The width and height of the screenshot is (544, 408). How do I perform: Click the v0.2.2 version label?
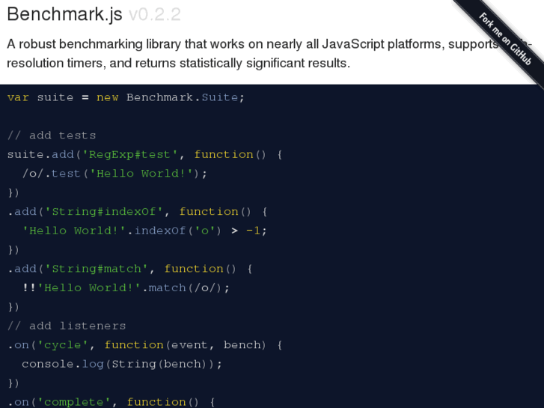[154, 14]
